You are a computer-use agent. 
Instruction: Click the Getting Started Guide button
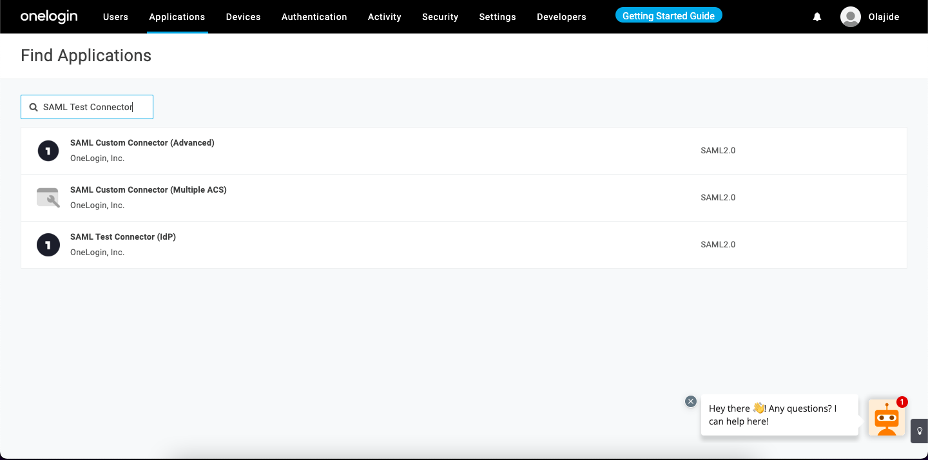[669, 15]
